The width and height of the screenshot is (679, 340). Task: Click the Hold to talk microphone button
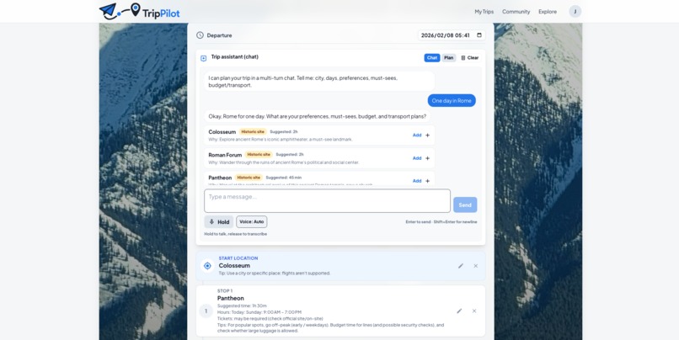click(219, 222)
